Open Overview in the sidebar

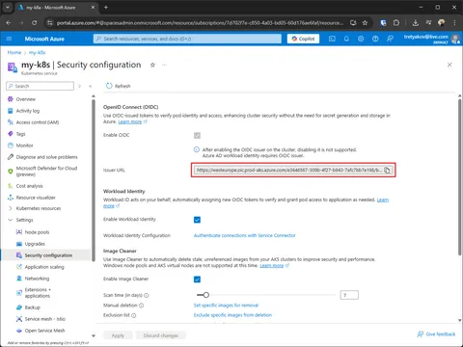pyautogui.click(x=26, y=99)
